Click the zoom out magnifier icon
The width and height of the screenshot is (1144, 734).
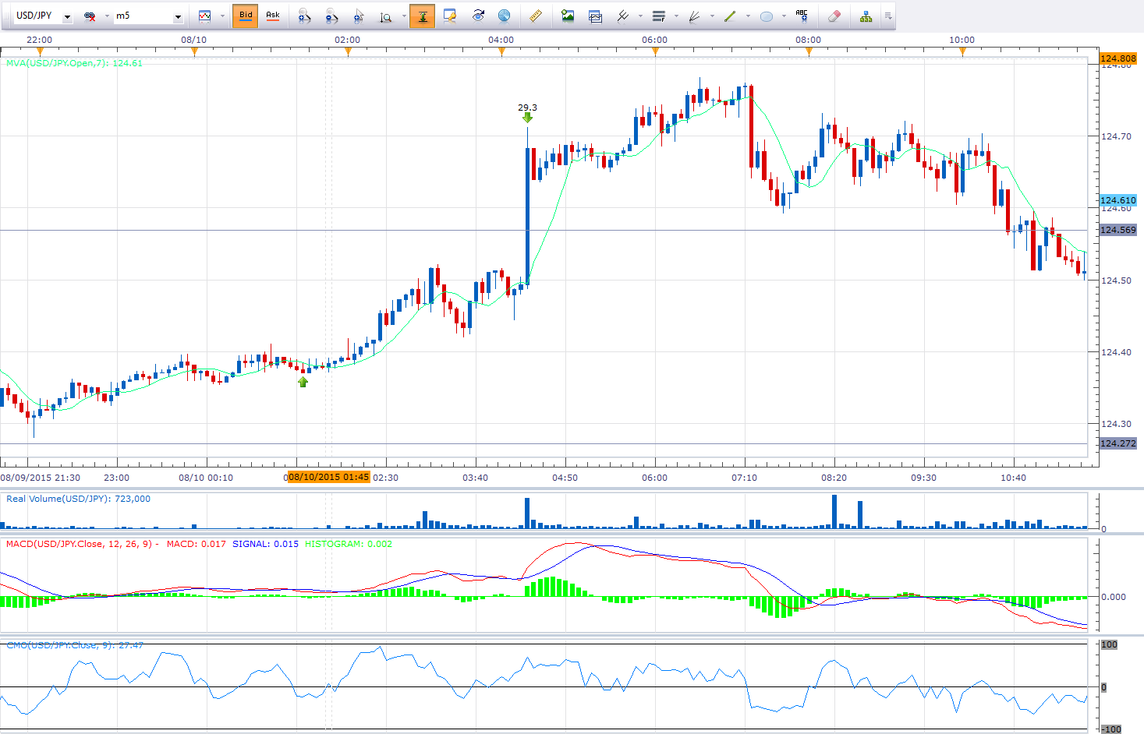click(331, 16)
